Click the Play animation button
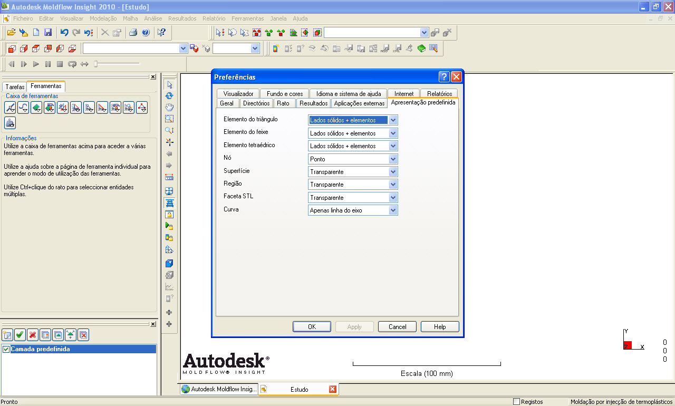This screenshot has width=675, height=406. tap(36, 64)
